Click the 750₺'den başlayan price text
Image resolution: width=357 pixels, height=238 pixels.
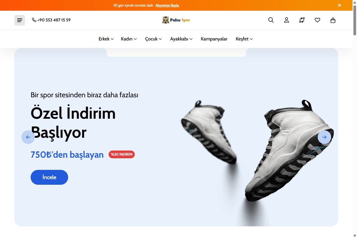point(67,155)
